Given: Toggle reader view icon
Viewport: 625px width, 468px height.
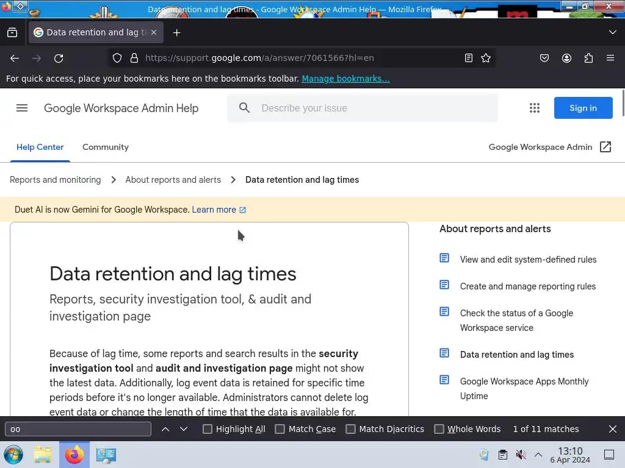Looking at the screenshot, I should tap(469, 58).
